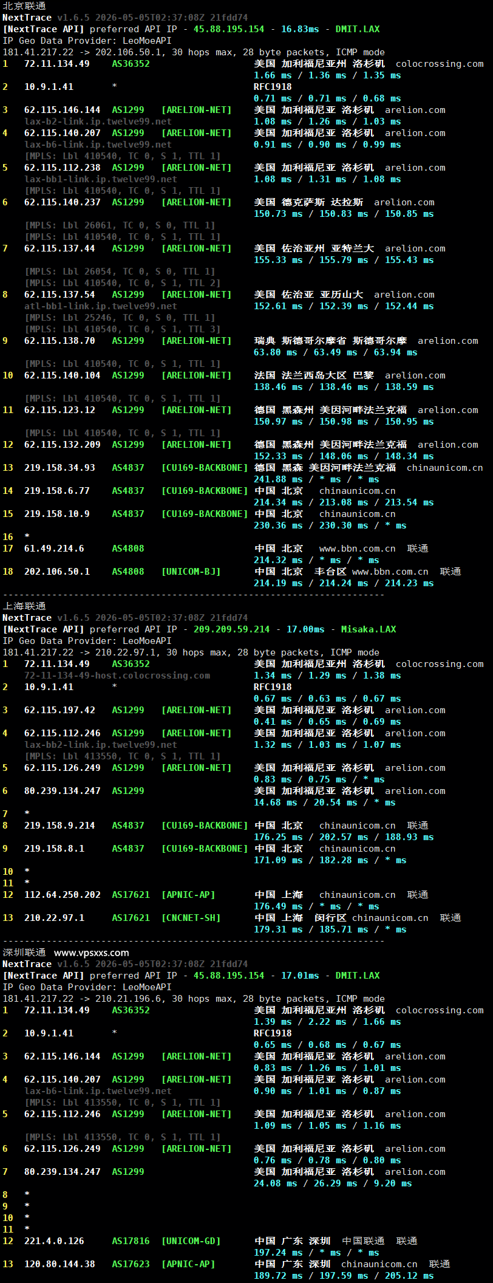This screenshot has width=493, height=1283.
Task: Click hostname 'lax-bb2-link.ip.twelve99.net'
Action: tap(101, 744)
